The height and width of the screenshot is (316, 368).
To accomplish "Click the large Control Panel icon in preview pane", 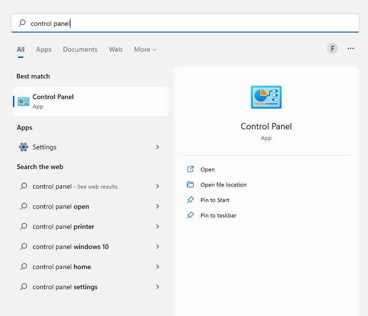I will coord(266,97).
